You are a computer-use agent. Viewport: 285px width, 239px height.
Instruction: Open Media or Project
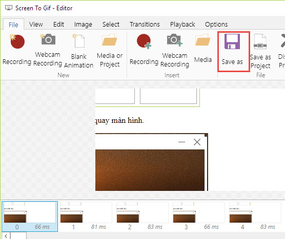pyautogui.click(x=110, y=51)
